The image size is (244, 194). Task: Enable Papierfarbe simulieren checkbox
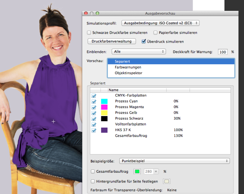tap(155, 33)
